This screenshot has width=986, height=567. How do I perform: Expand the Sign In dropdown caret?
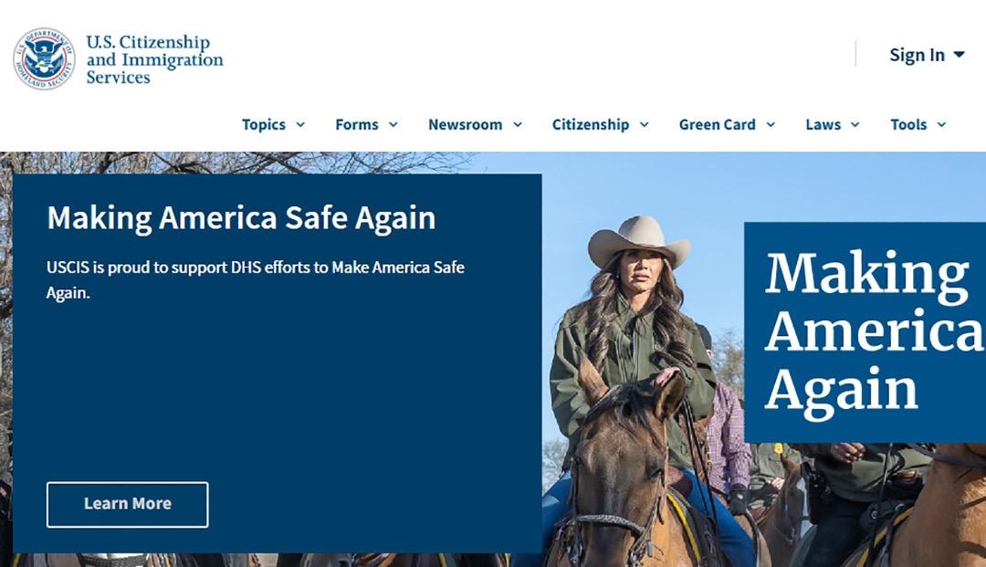pos(959,55)
